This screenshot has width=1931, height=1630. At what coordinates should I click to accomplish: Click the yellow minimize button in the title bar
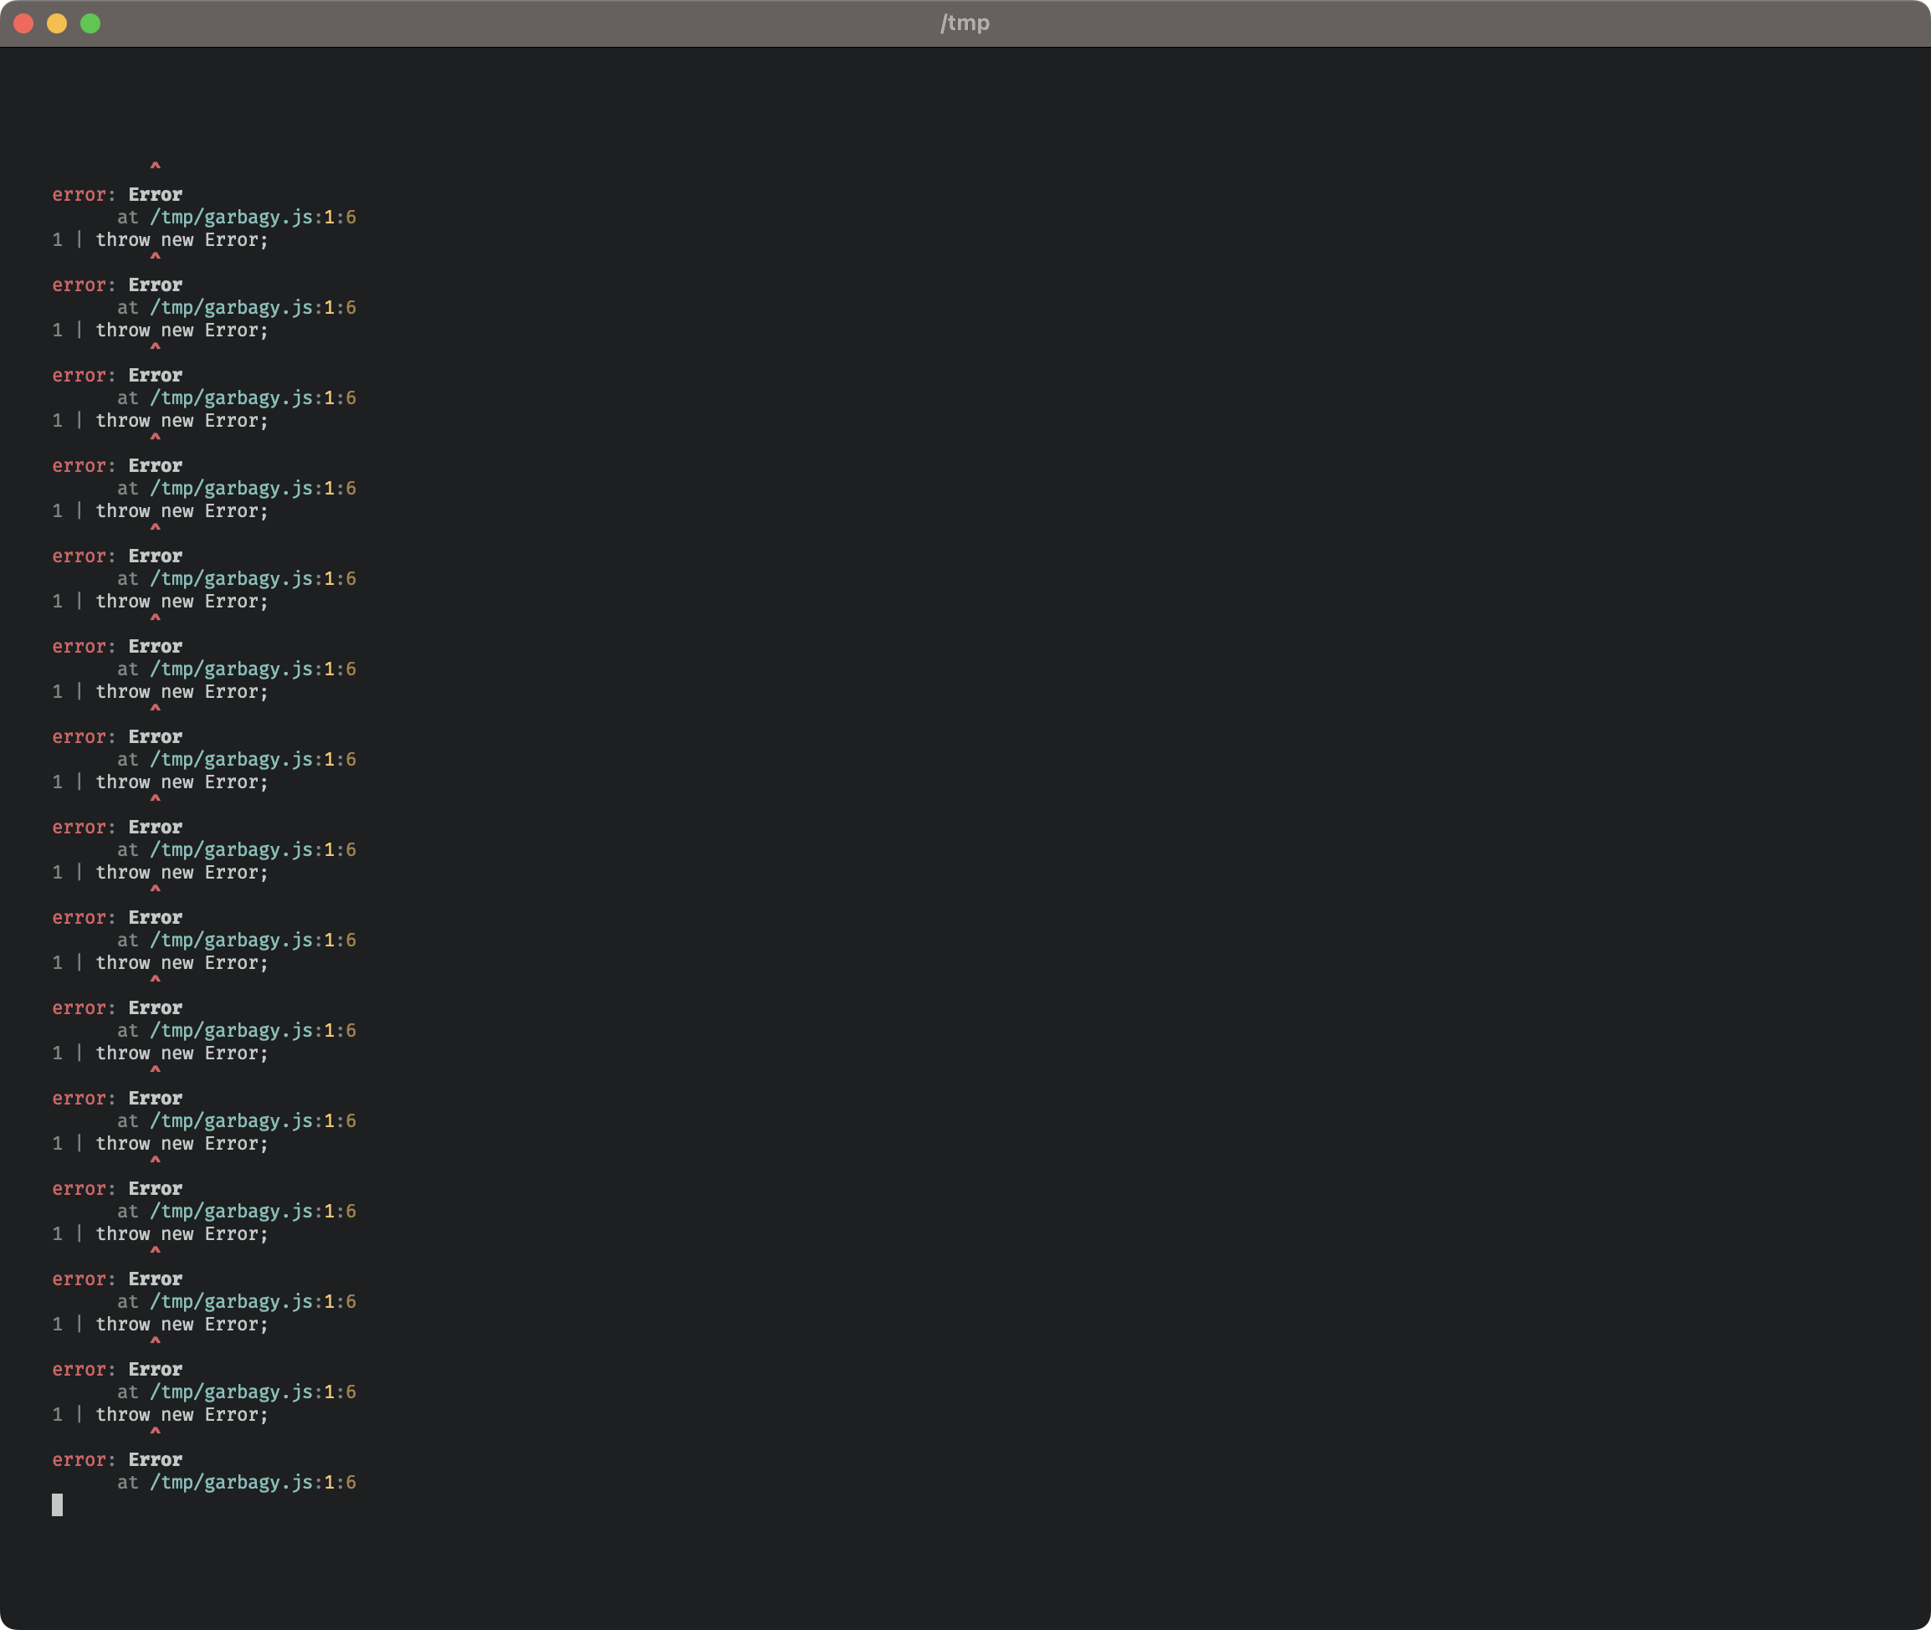(x=57, y=23)
